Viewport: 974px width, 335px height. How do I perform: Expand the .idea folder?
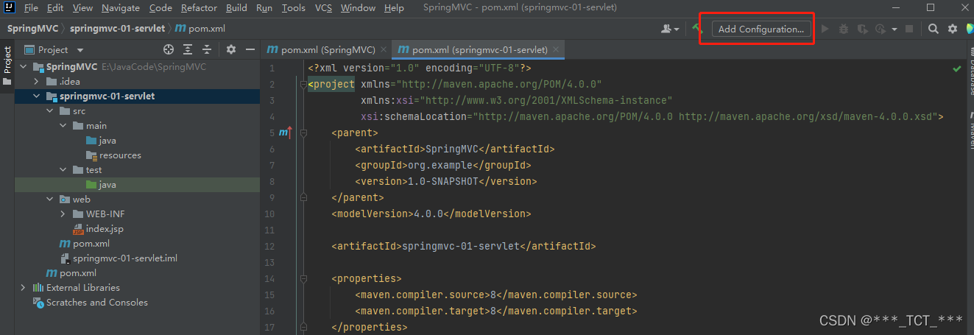37,82
